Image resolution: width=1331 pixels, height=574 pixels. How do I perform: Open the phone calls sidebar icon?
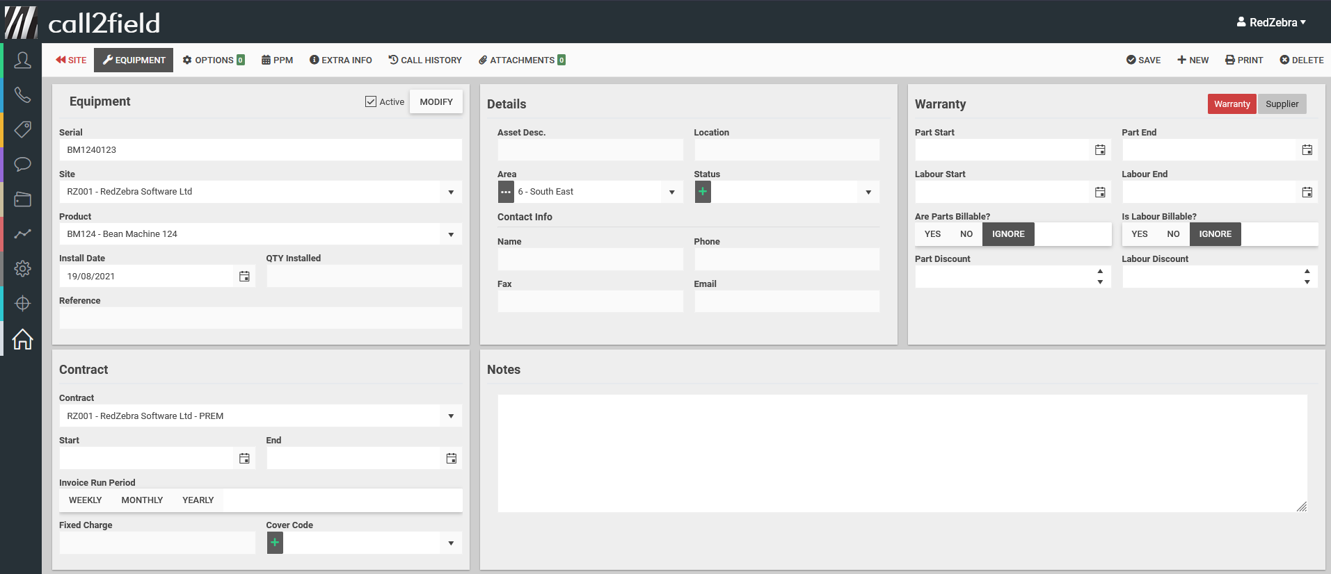coord(22,95)
